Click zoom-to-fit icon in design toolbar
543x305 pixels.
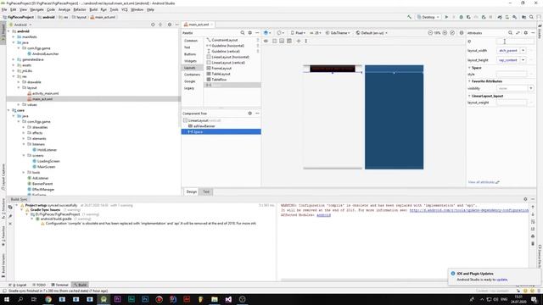tap(452, 33)
